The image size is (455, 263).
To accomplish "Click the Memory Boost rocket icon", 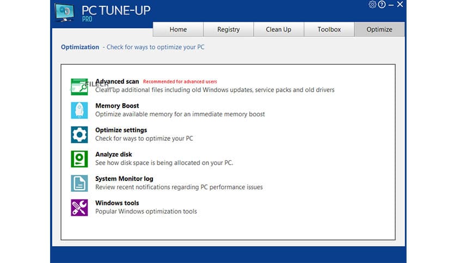I will tap(79, 110).
